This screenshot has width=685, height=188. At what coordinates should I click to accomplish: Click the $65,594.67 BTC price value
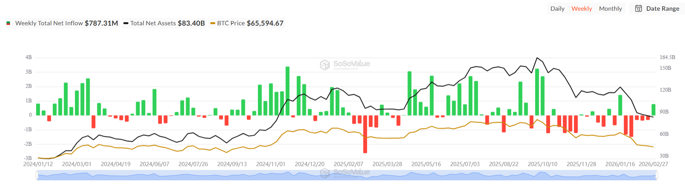point(265,23)
